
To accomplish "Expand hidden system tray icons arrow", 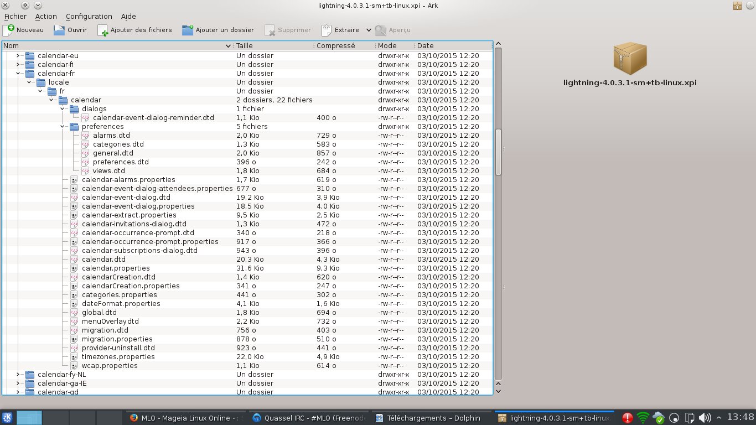I will [x=718, y=418].
